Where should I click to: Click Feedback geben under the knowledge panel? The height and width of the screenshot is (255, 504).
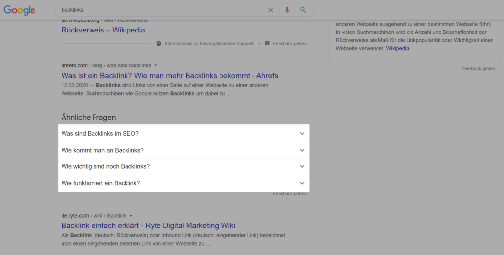pos(478,68)
